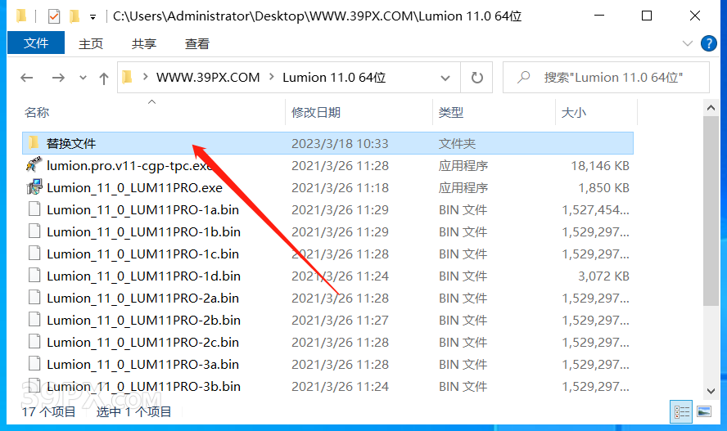Open Help with the blue question icon
The height and width of the screenshot is (431, 727).
click(708, 43)
